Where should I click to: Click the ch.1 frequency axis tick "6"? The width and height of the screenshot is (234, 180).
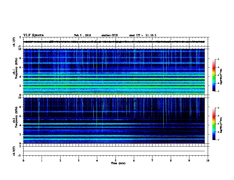(20, 67)
